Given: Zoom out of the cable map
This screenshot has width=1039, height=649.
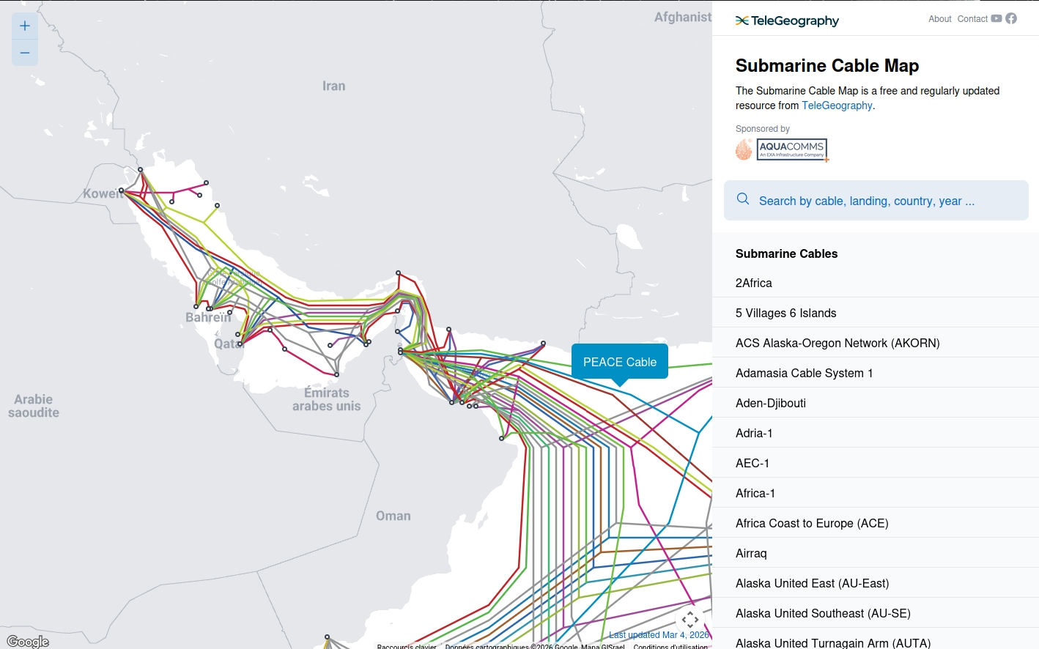Looking at the screenshot, I should coord(25,53).
